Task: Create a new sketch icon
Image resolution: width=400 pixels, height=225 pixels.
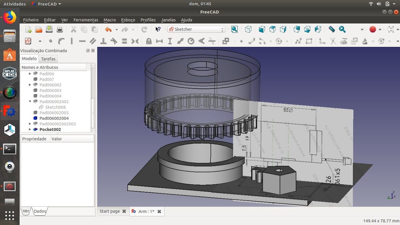Action: tap(28, 41)
